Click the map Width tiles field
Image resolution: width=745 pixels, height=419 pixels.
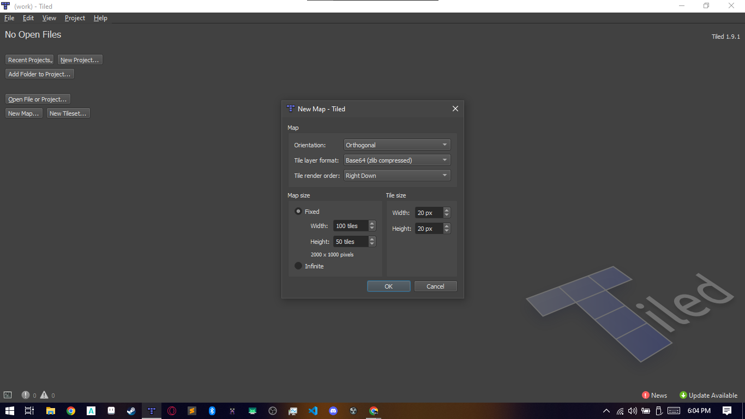351,226
